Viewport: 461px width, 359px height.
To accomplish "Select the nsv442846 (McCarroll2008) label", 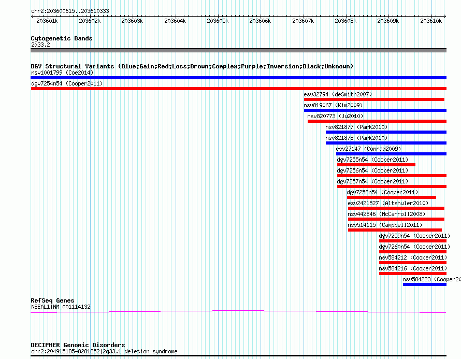I will point(386,214).
